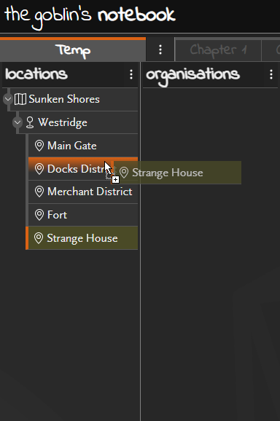The width and height of the screenshot is (280, 421).
Task: Open the Temp tab options menu
Action: pyautogui.click(x=160, y=50)
